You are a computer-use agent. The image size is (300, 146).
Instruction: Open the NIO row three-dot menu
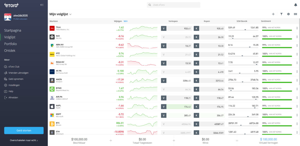(297, 37)
